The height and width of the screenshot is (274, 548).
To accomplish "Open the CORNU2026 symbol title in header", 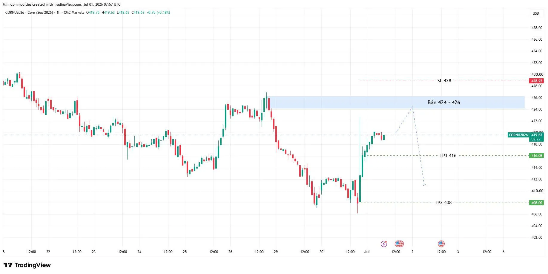I will pyautogui.click(x=15, y=13).
